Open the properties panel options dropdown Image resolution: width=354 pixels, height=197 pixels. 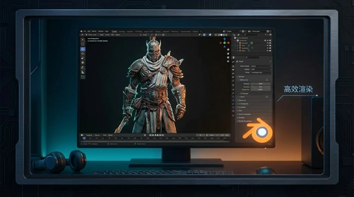coord(270,57)
